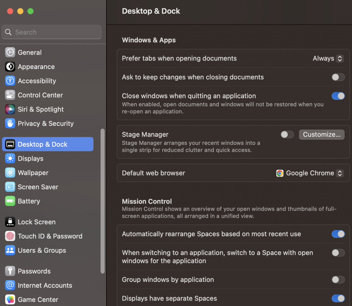
Task: Click the Customize button for Stage Manager
Action: coord(321,134)
